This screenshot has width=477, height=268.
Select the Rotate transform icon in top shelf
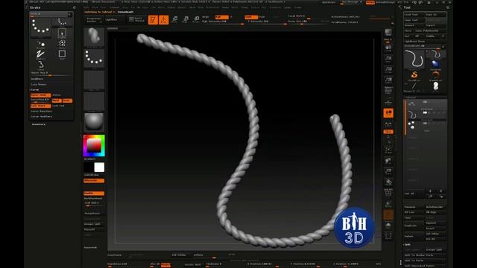point(196,20)
